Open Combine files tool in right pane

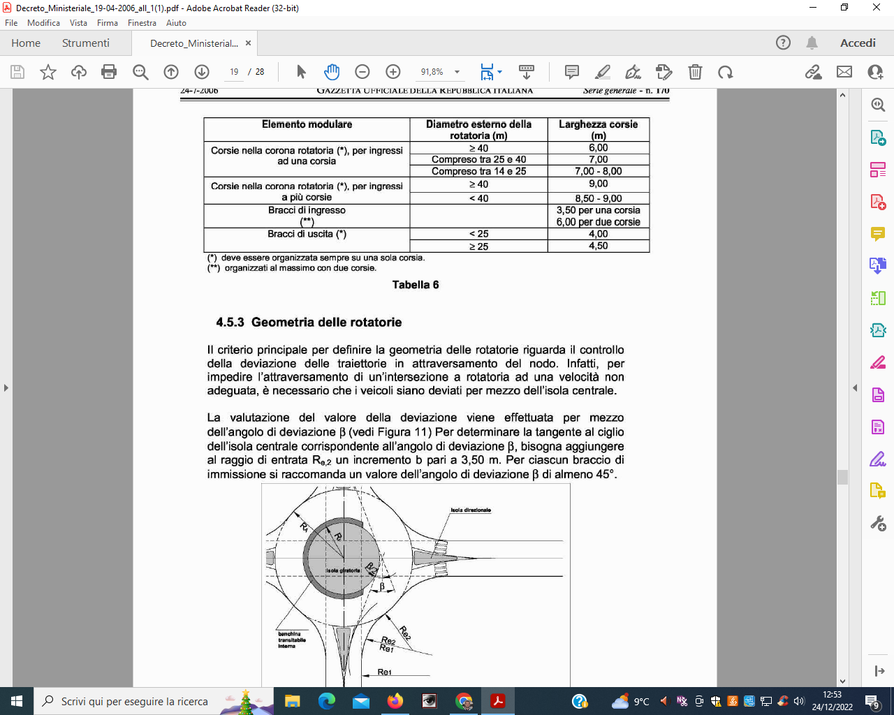pyautogui.click(x=878, y=265)
